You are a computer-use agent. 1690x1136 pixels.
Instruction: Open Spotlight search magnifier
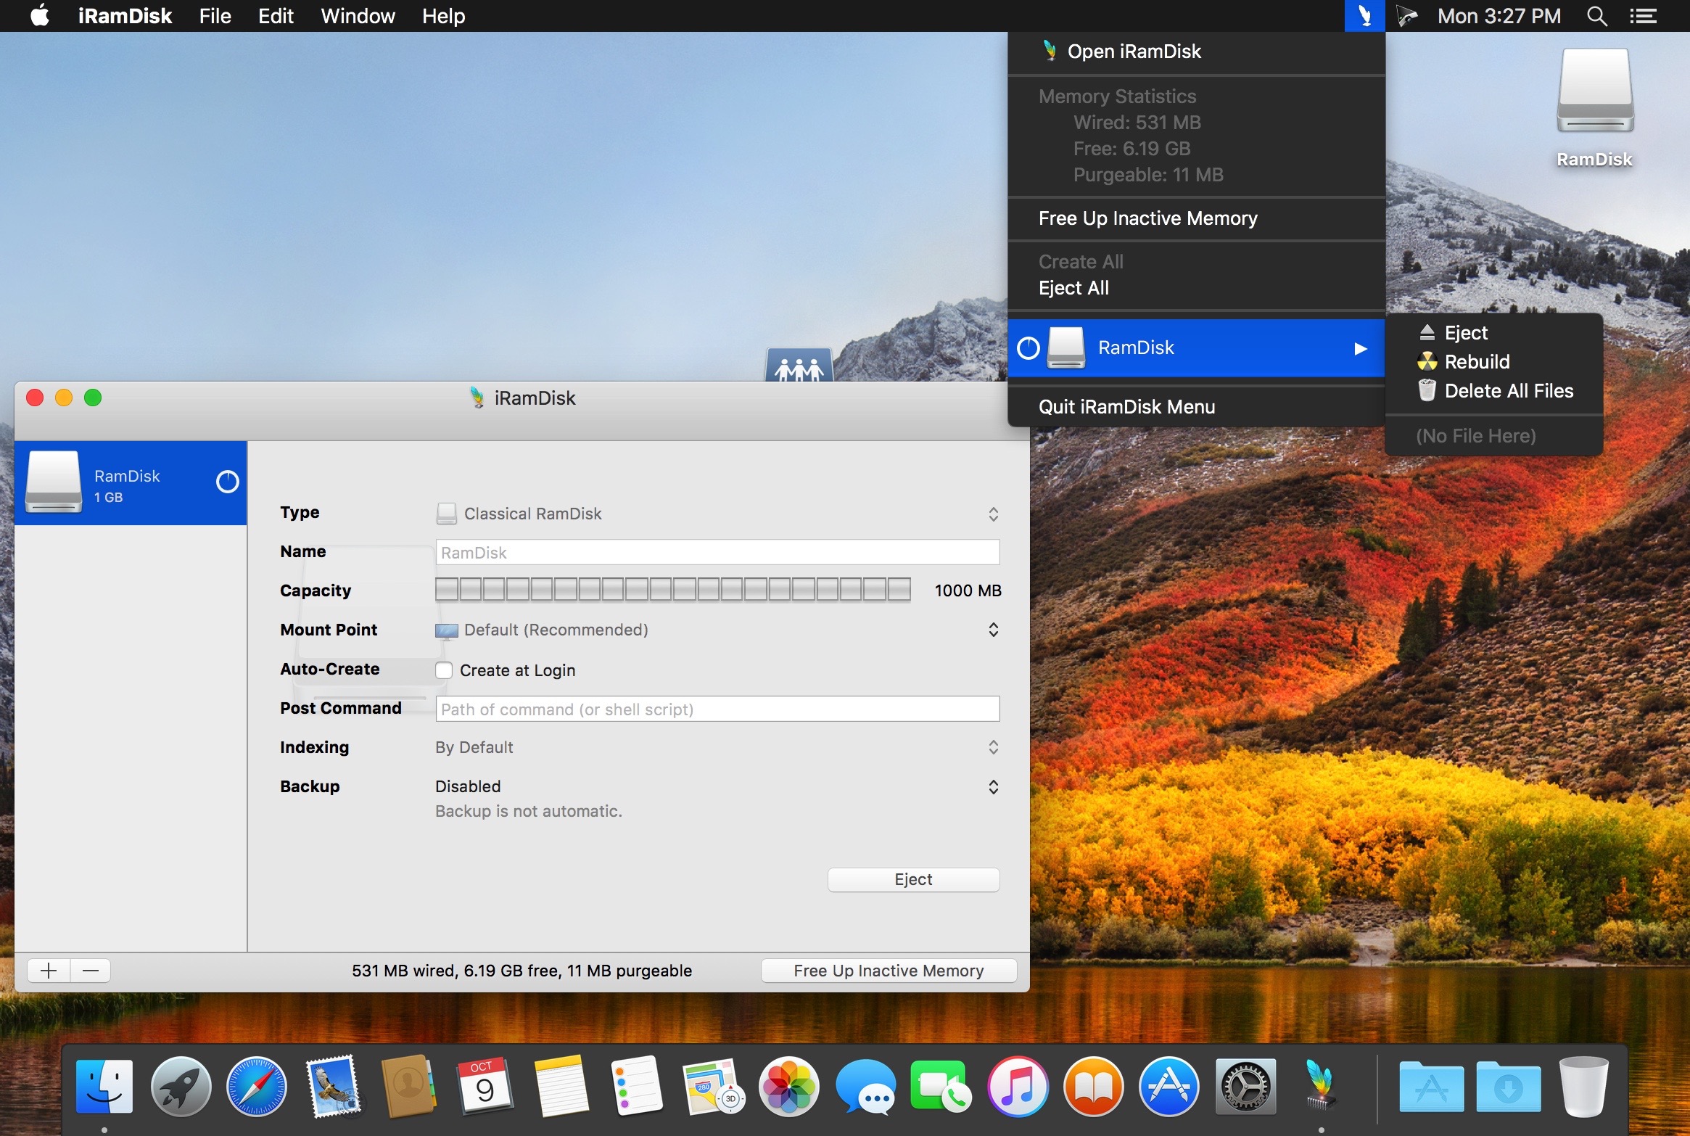coord(1596,16)
